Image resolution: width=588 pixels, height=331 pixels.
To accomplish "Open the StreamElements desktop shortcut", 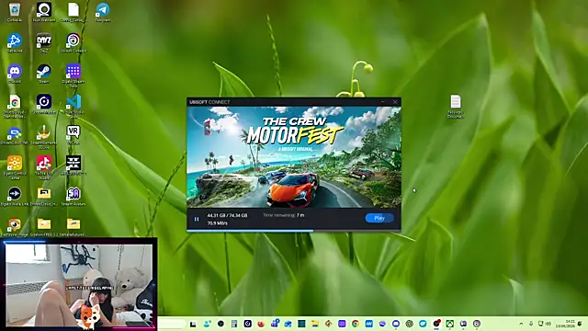I will tap(44, 137).
